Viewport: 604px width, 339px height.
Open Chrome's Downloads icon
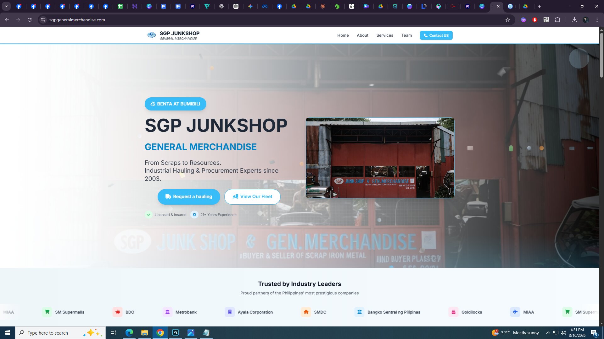[x=574, y=19]
